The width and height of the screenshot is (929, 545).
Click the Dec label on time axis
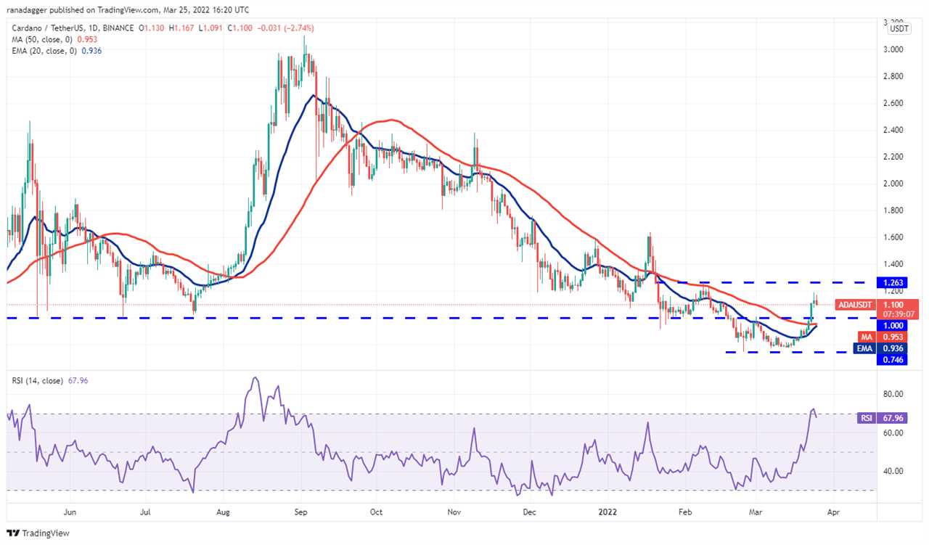[x=529, y=512]
